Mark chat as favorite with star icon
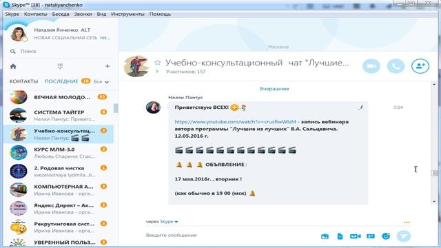This screenshot has width=441, height=248. pos(158,63)
